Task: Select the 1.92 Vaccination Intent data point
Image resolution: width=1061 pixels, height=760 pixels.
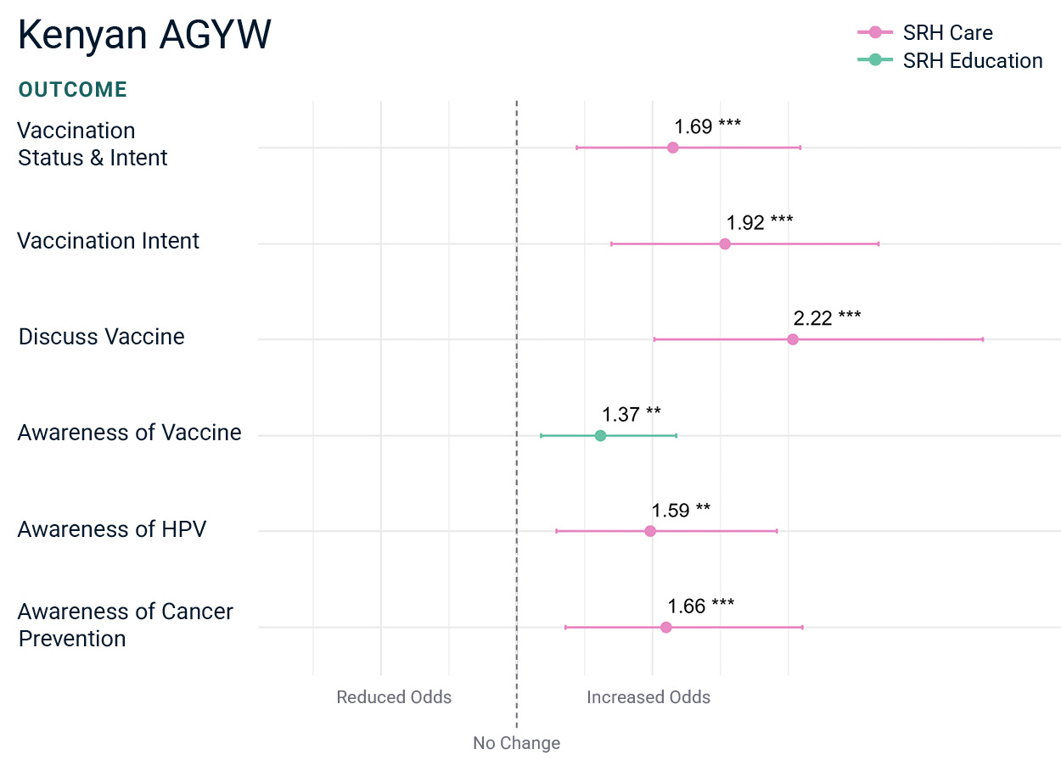Action: [x=725, y=244]
